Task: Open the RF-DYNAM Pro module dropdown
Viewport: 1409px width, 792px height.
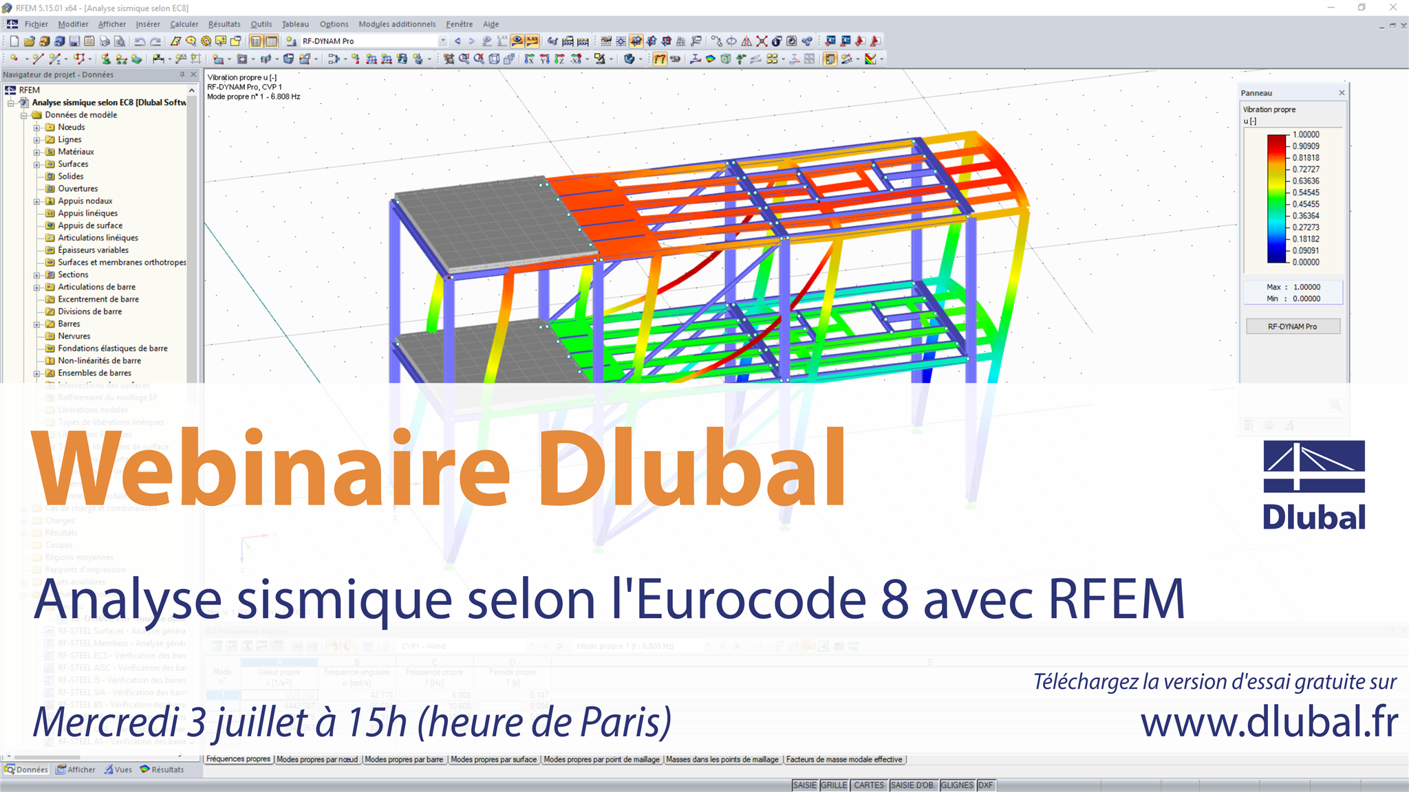Action: click(x=443, y=41)
